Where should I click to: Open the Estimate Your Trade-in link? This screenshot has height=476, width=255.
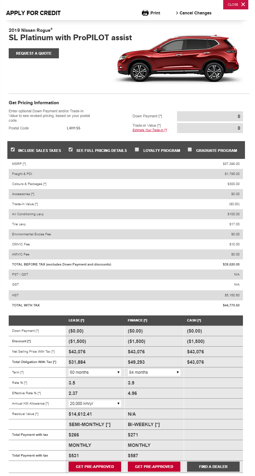(150, 130)
